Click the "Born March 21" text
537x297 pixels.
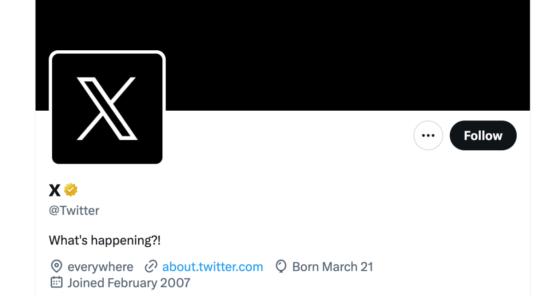coord(333,267)
